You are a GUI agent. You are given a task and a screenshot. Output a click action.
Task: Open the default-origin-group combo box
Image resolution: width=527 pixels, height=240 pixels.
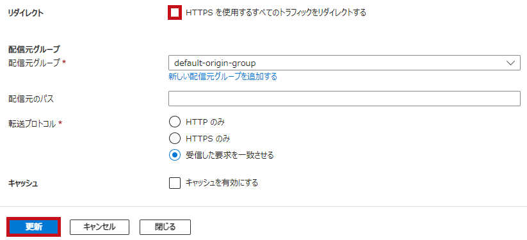pyautogui.click(x=344, y=63)
